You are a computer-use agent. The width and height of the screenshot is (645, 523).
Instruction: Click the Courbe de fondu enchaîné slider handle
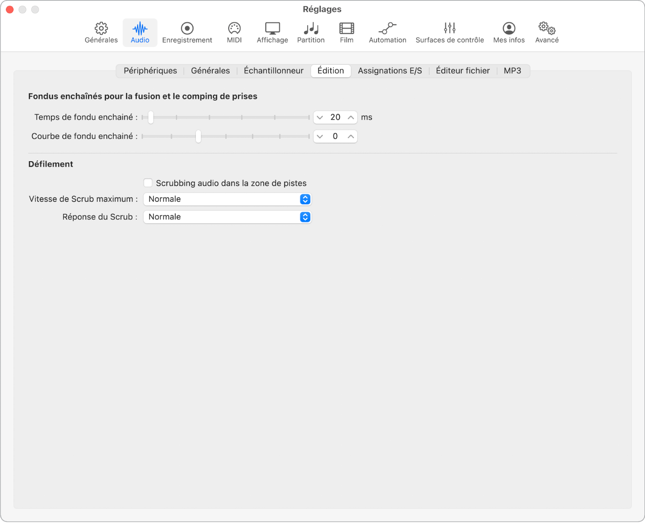(x=198, y=136)
